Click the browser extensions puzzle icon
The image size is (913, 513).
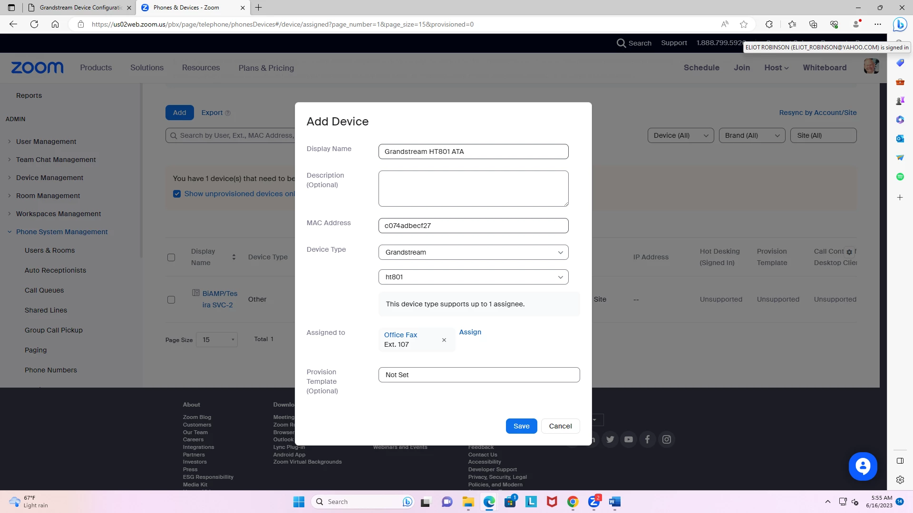tap(769, 24)
